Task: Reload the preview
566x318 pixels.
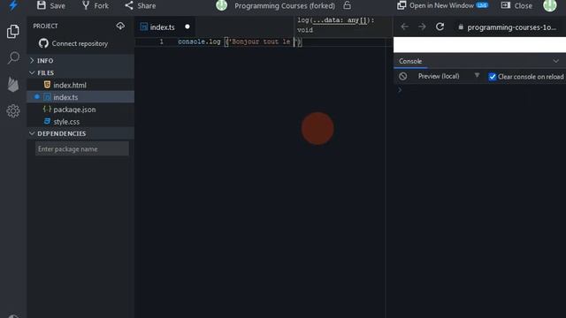Action: (x=440, y=26)
